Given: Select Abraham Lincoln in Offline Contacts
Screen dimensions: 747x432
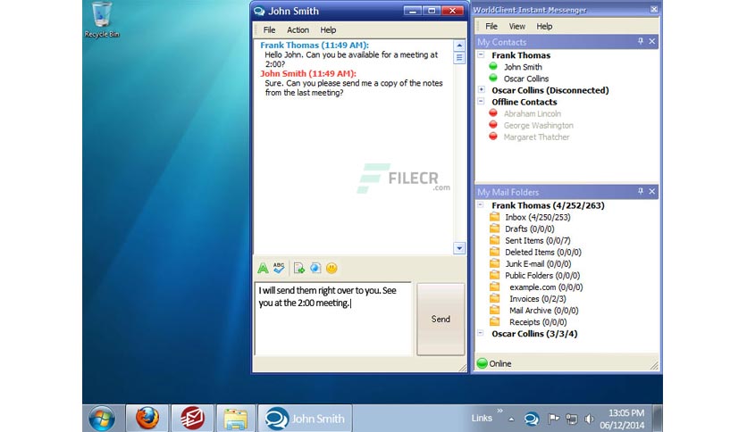Looking at the screenshot, I should pyautogui.click(x=533, y=113).
